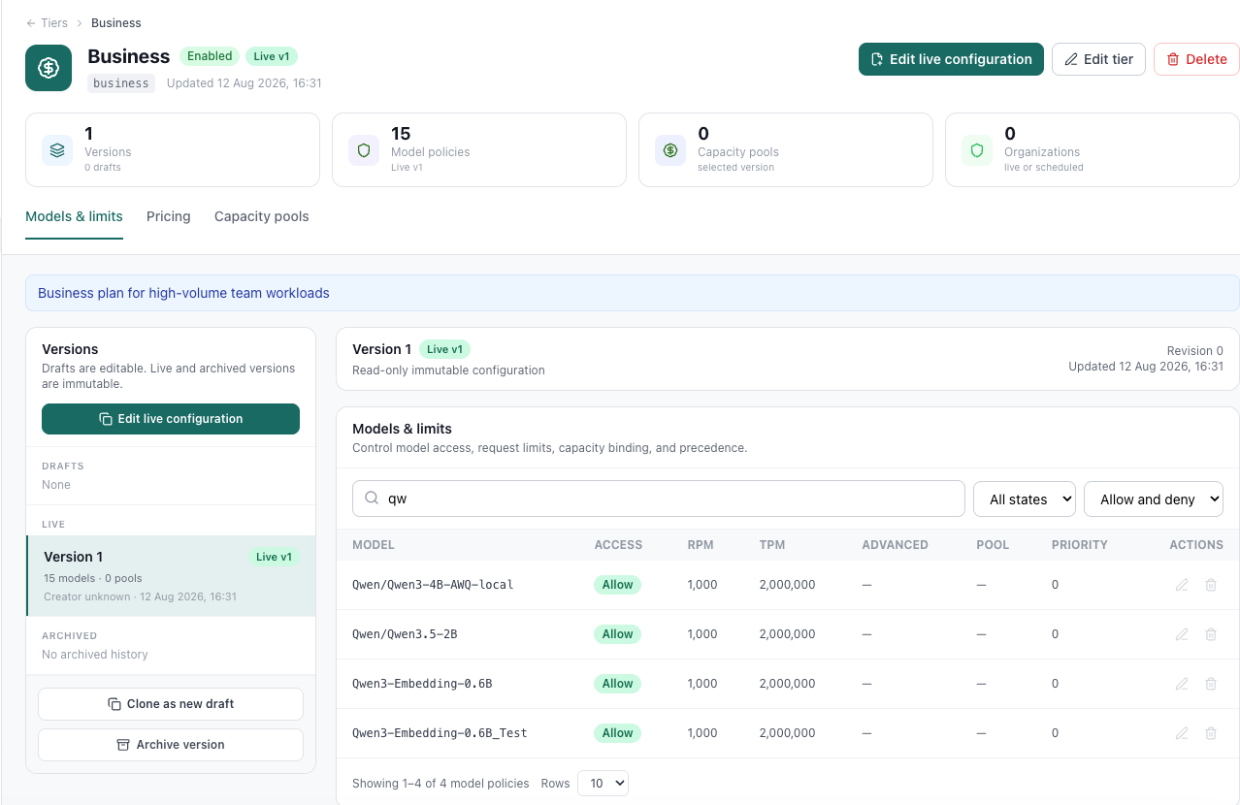Click the Live v1 badge beside Business title
The image size is (1240, 805).
[272, 56]
